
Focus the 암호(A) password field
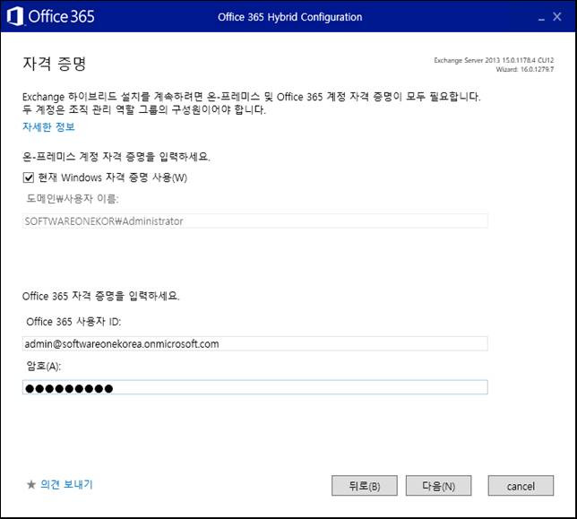coord(255,387)
